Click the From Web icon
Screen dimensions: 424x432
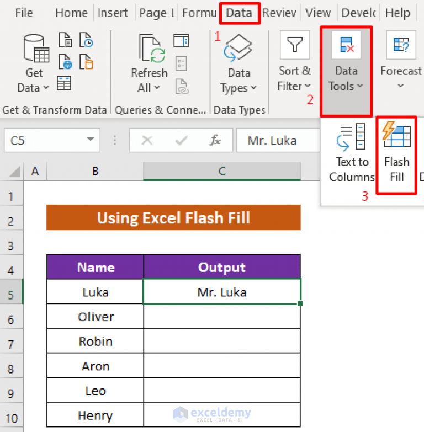(x=65, y=61)
